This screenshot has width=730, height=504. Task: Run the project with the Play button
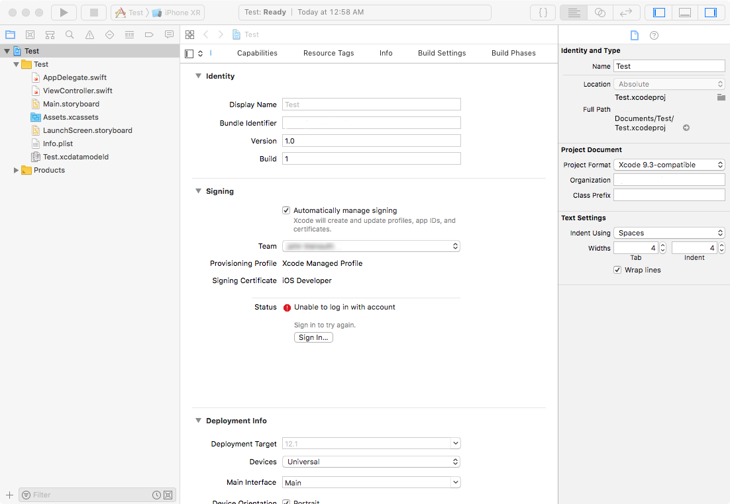(x=64, y=13)
